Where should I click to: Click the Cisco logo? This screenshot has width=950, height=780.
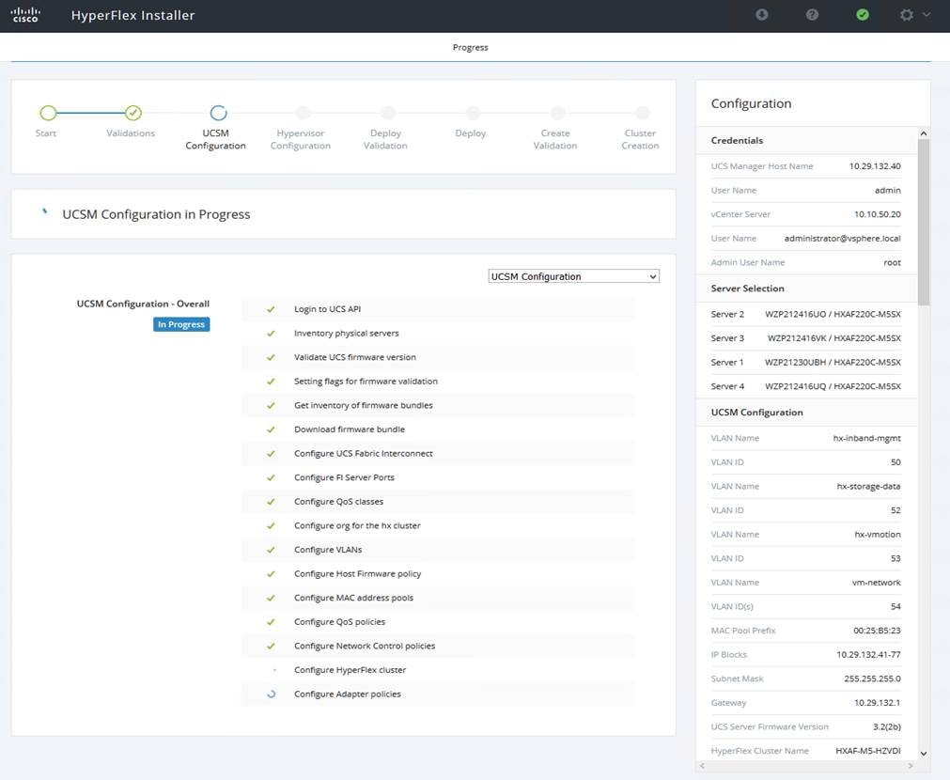[25, 14]
